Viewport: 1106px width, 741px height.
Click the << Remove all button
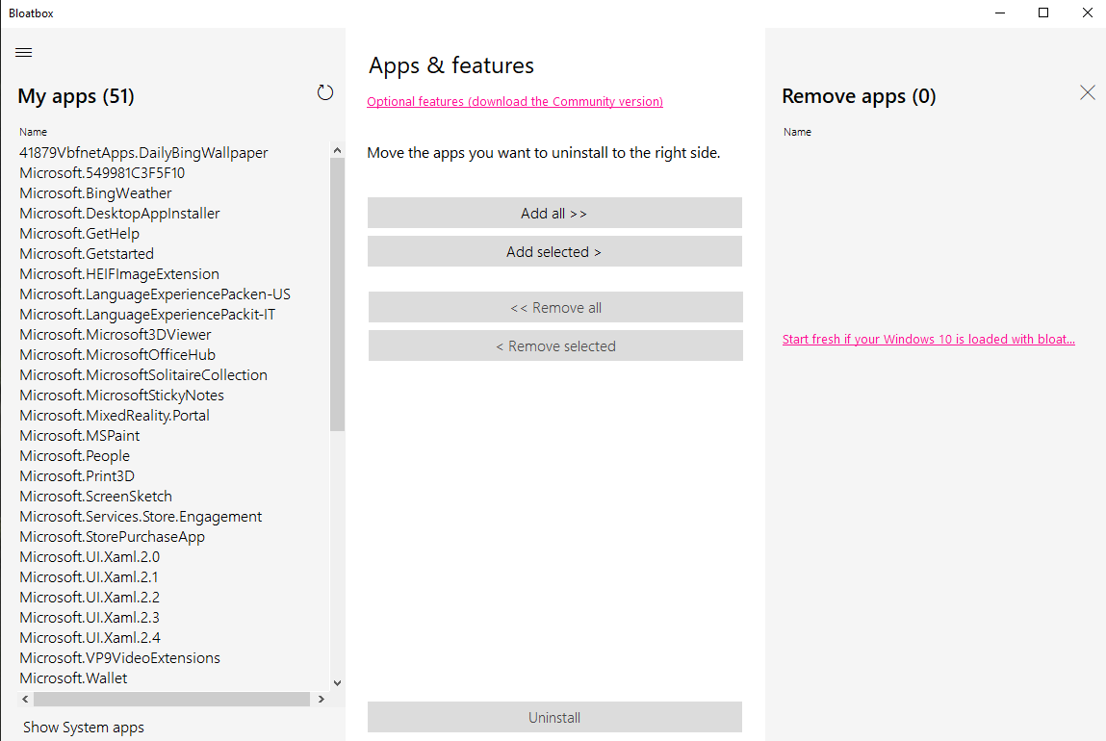[x=555, y=307]
